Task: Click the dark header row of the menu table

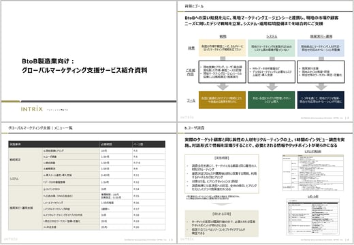Action: point(86,144)
